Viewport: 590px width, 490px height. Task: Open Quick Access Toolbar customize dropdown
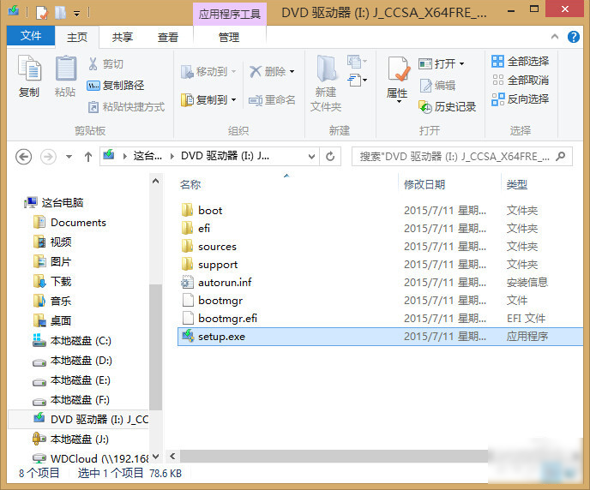pyautogui.click(x=77, y=14)
